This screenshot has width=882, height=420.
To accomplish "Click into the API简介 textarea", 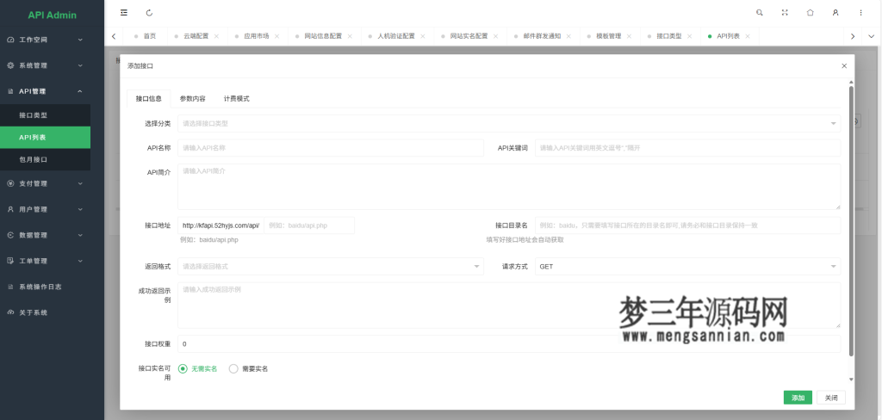I will 509,187.
